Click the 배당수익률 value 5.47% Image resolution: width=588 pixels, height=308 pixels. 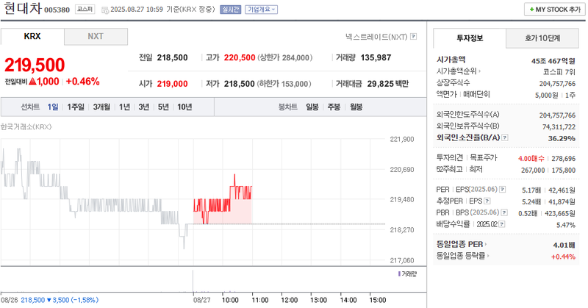click(566, 225)
